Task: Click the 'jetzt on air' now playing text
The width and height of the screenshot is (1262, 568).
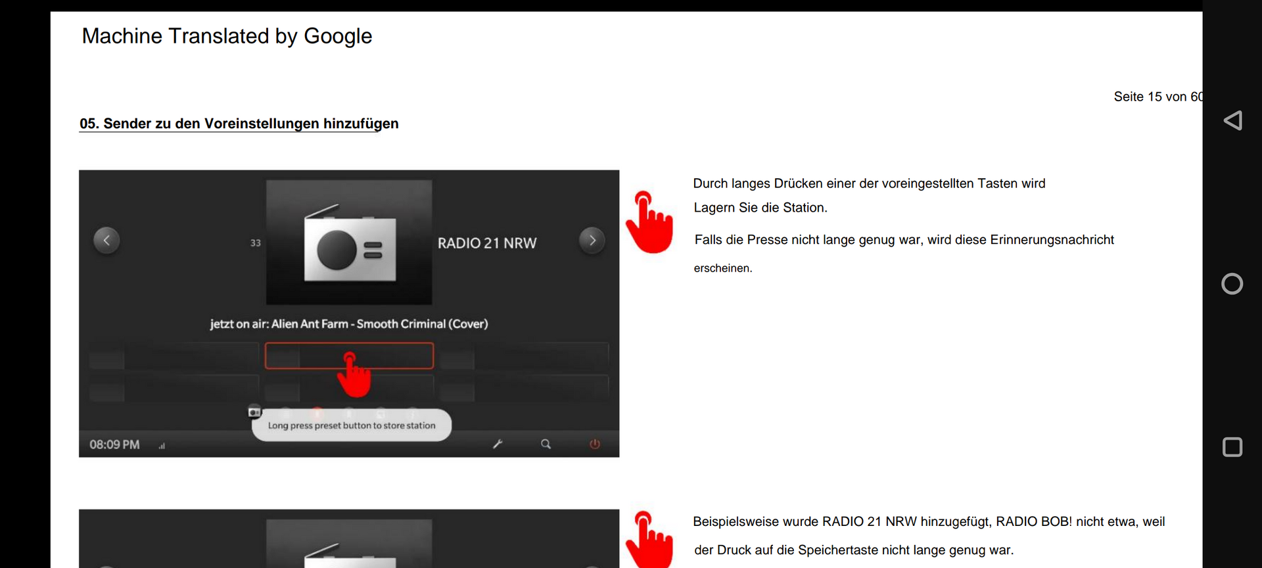Action: (x=349, y=324)
